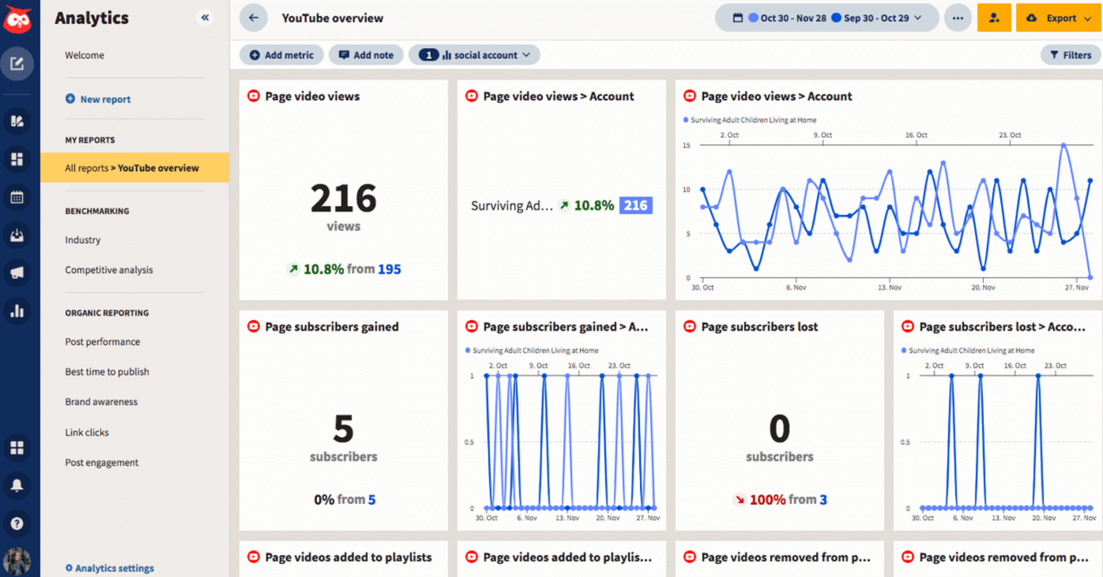Click the Add metric button

[281, 55]
